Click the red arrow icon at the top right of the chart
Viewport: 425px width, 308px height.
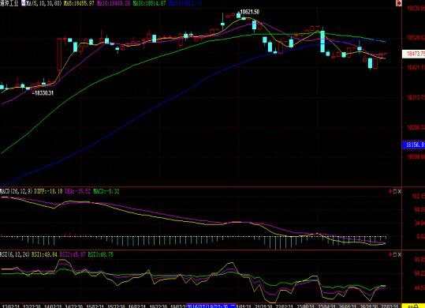tap(399, 3)
